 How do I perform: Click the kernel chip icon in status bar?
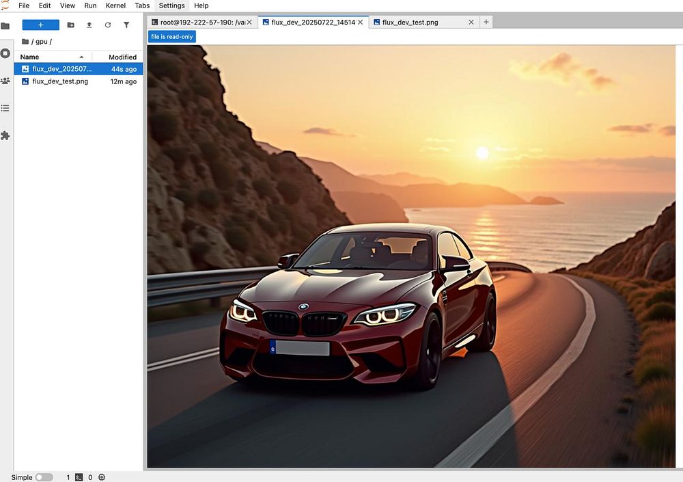coord(102,477)
